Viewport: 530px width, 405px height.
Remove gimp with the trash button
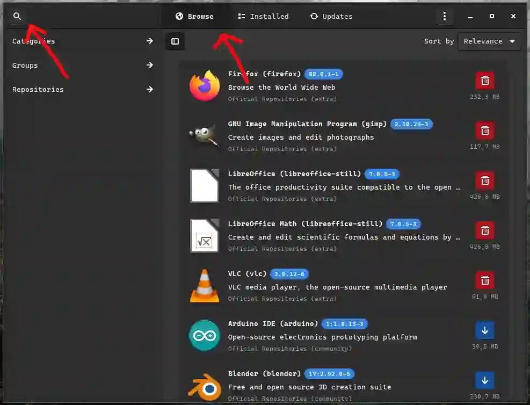(x=485, y=131)
